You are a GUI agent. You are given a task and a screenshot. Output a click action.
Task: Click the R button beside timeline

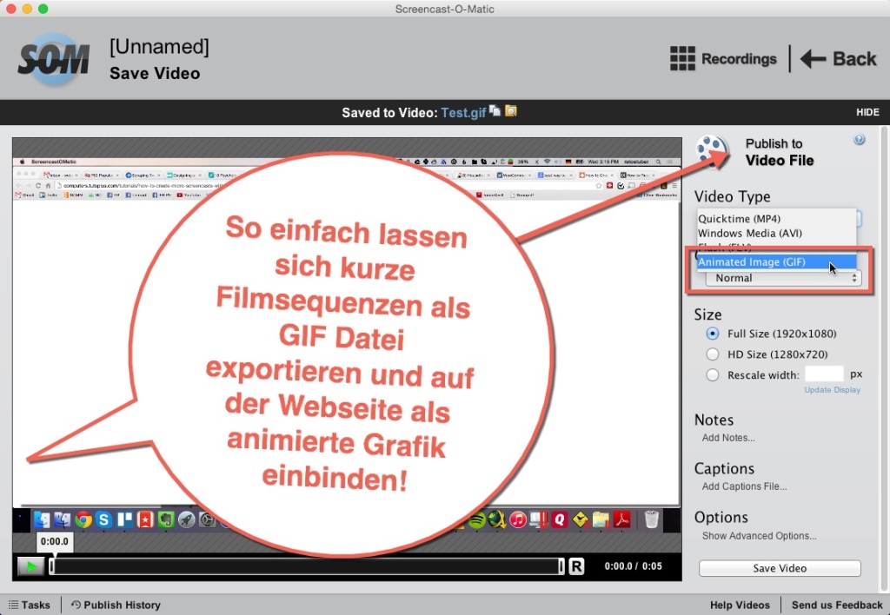[x=576, y=566]
